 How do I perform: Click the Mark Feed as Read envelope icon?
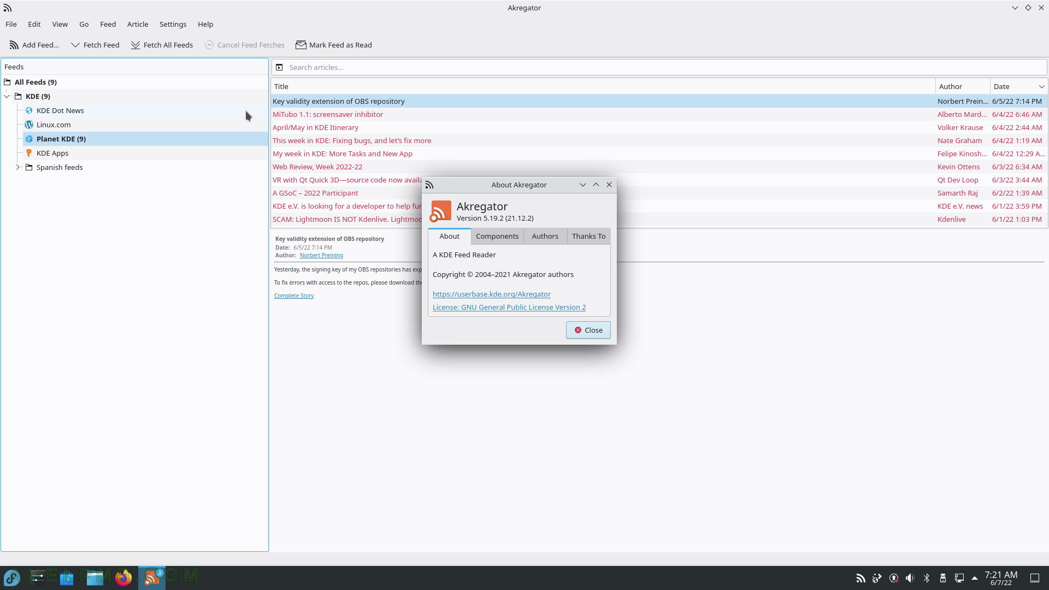[x=301, y=45]
